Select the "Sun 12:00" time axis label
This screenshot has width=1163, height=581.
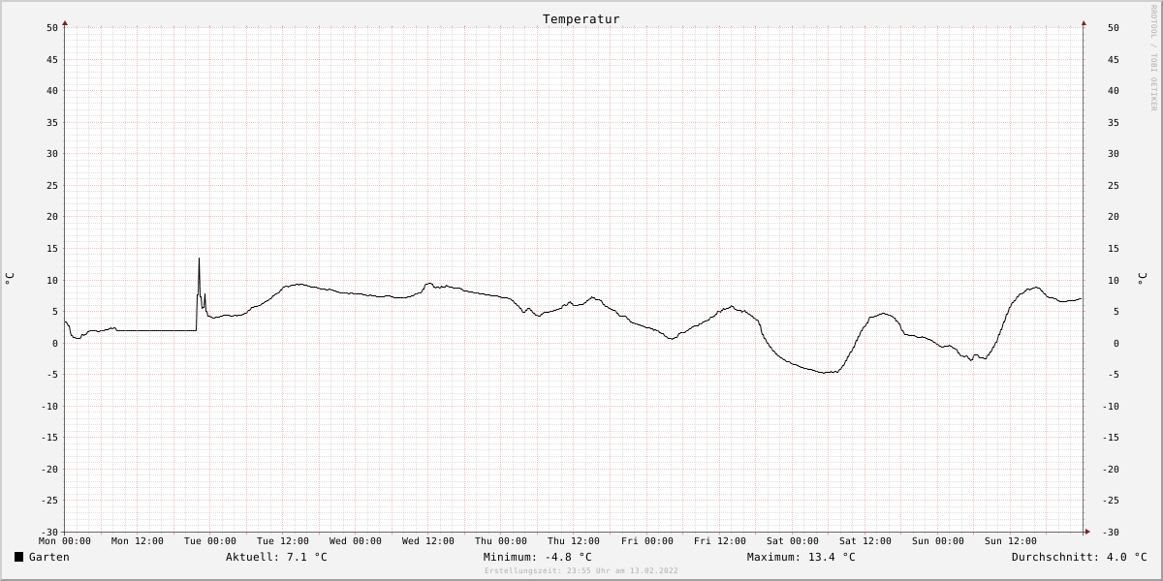coord(1011,541)
